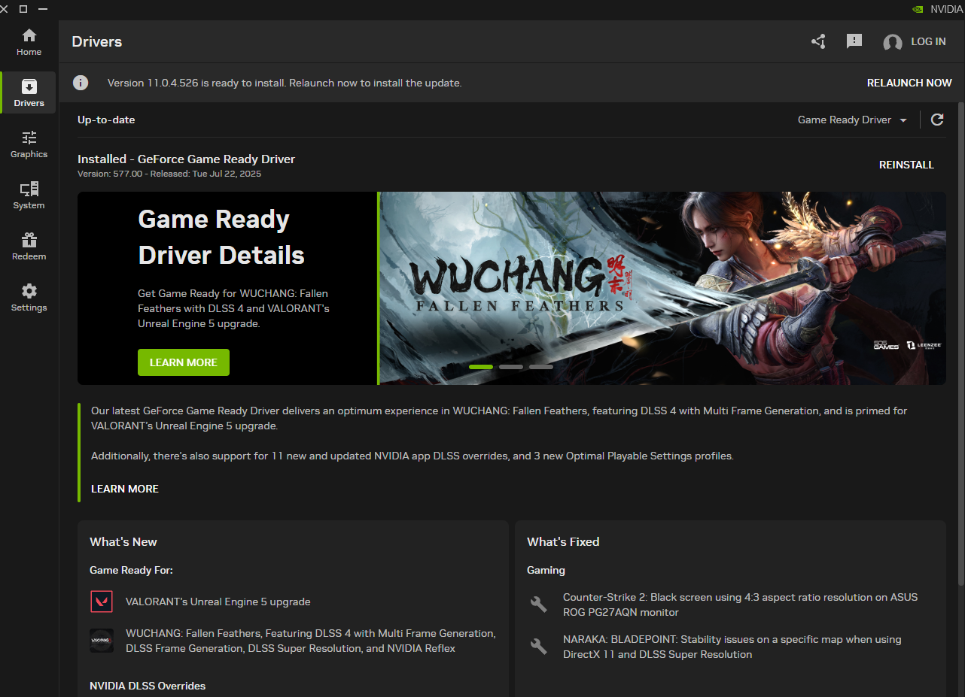The width and height of the screenshot is (965, 697).
Task: Go to the System section
Action: (x=29, y=195)
